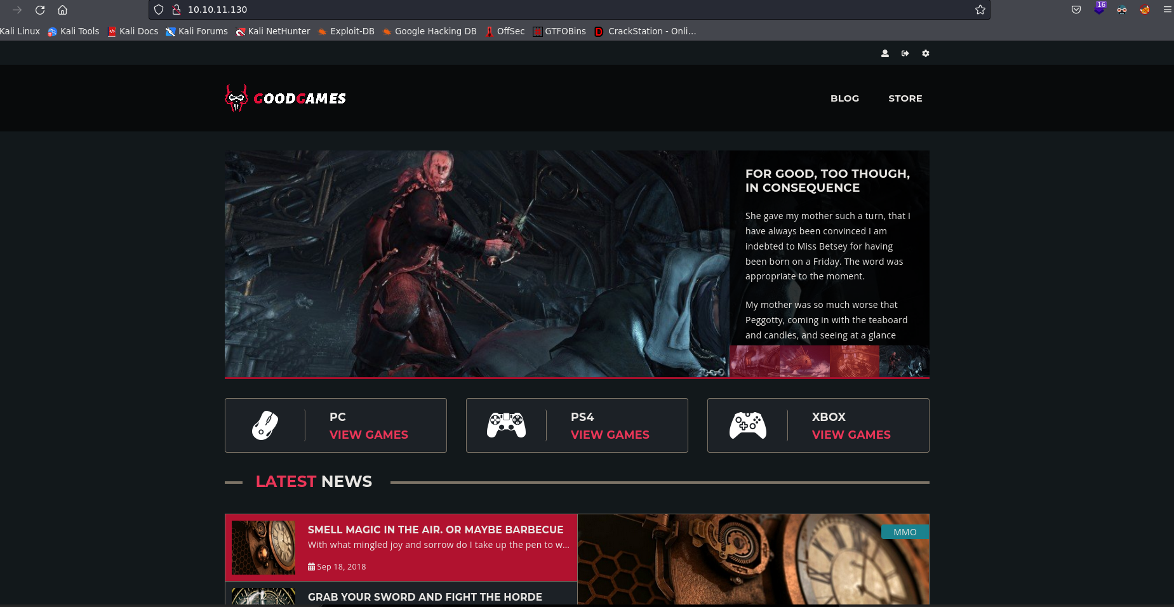This screenshot has width=1174, height=607.
Task: Open the orange fox extension icon
Action: click(1145, 10)
